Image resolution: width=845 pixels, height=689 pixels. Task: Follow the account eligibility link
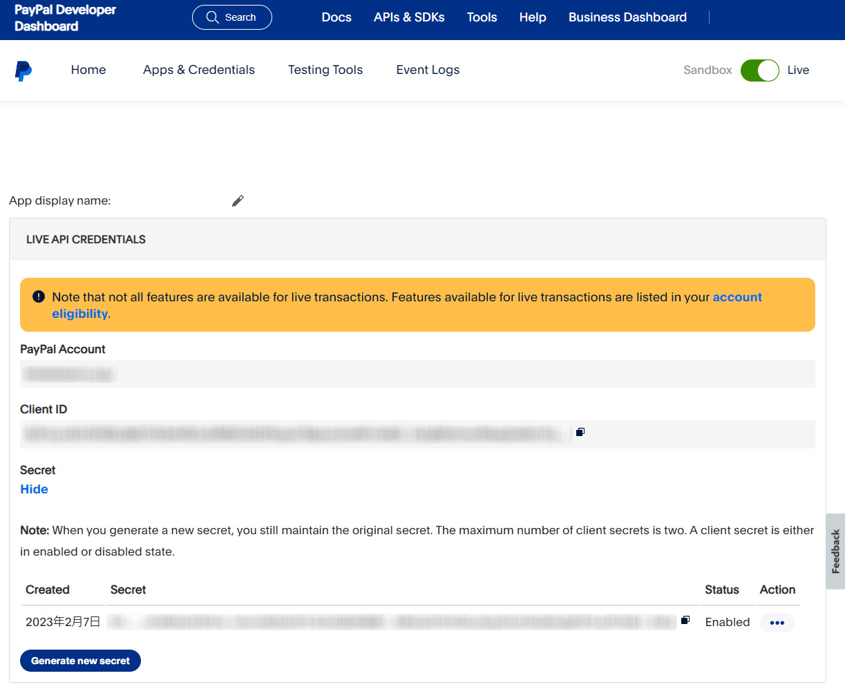[x=407, y=305]
